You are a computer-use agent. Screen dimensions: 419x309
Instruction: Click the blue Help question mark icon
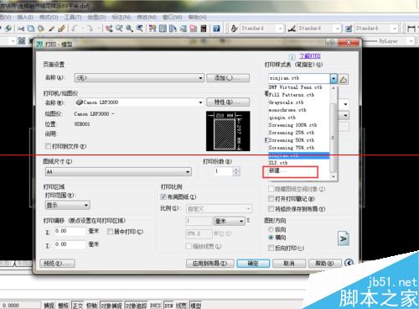tap(216, 29)
